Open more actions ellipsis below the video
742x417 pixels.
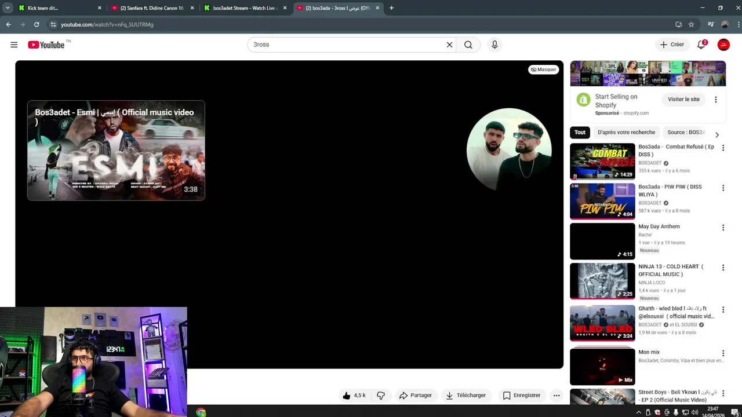556,396
